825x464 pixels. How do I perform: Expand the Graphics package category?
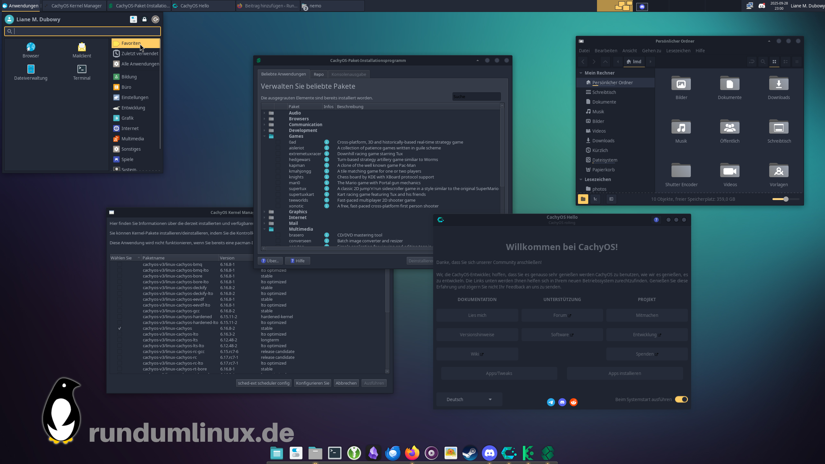click(264, 212)
